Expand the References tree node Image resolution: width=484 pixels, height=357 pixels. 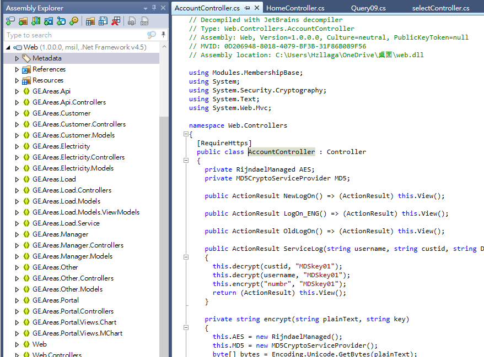tap(17, 69)
